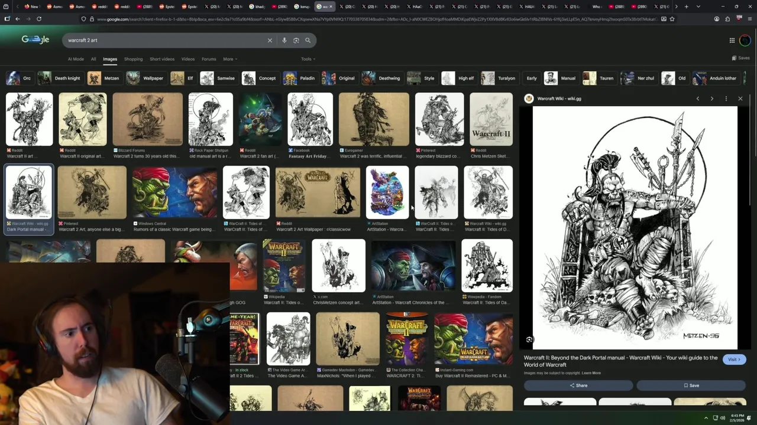Search inside preview image with Lens icon

pos(529,339)
